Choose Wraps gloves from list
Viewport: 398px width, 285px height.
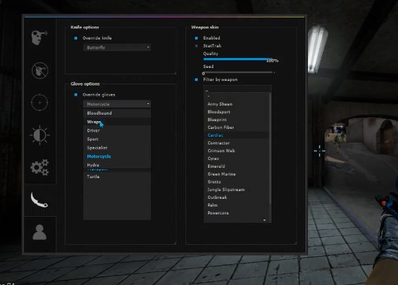[117, 122]
